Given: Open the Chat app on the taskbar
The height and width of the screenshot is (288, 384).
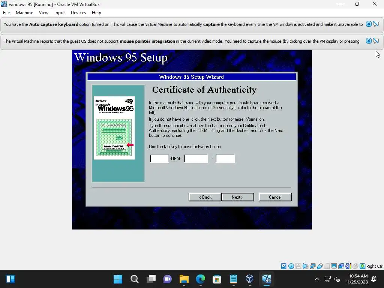Looking at the screenshot, I should [x=167, y=279].
